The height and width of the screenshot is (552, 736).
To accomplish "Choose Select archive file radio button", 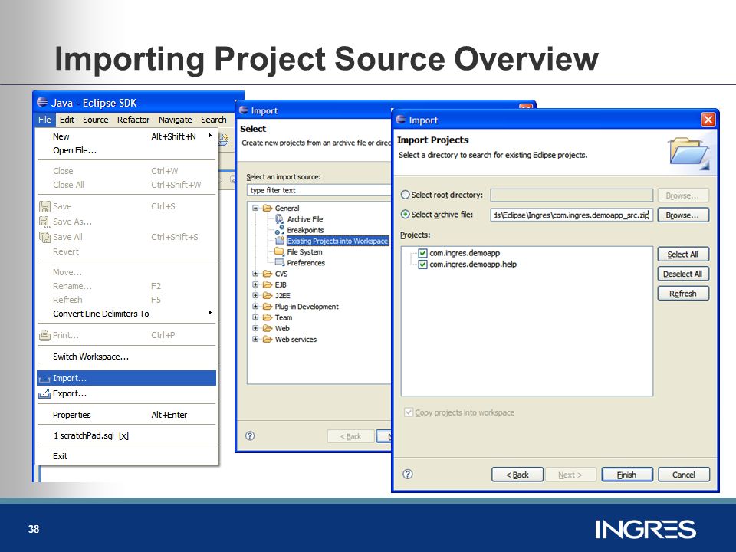I will pos(405,215).
